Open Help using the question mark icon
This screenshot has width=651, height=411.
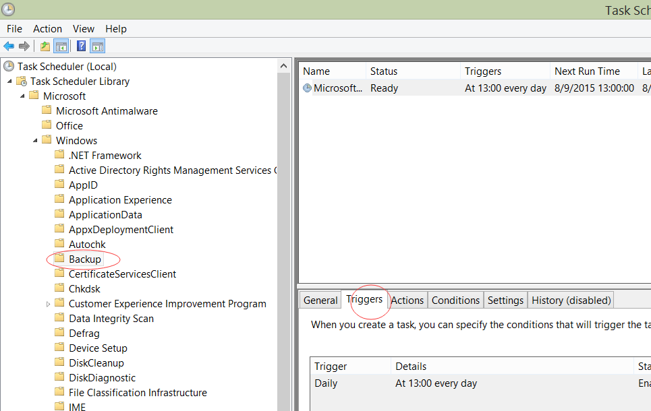[x=80, y=46]
